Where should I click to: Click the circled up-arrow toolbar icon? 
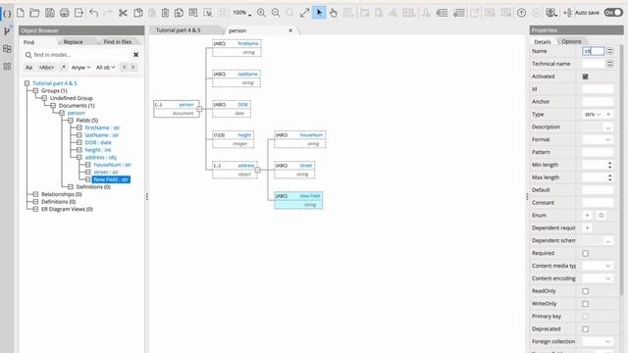521,13
